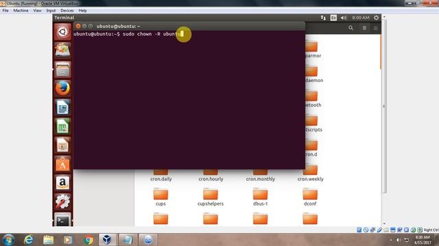Click the VirtualBox window vertical scrollbar
The height and width of the screenshot is (246, 439).
pos(384,106)
